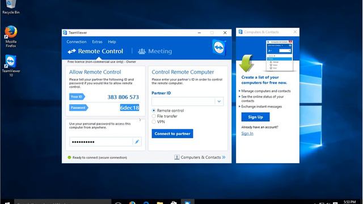Click the green download arrow in Computers & Contacts
Image resolution: width=363 pixels, height=204 pixels.
tap(247, 63)
